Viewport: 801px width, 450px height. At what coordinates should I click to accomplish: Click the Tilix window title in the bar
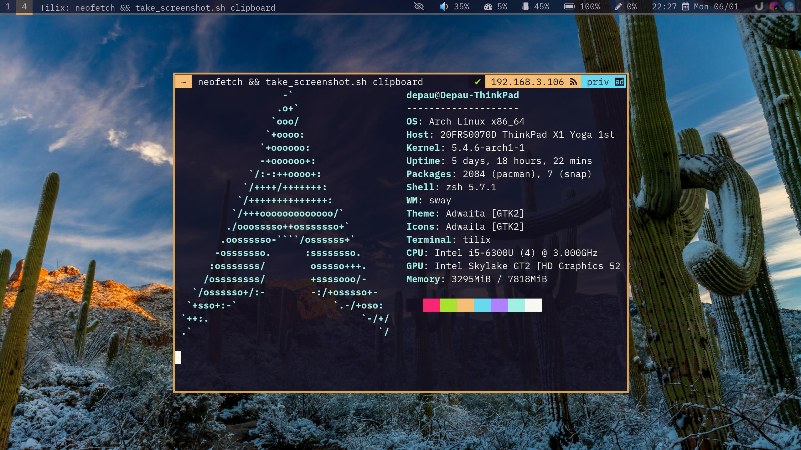point(158,8)
